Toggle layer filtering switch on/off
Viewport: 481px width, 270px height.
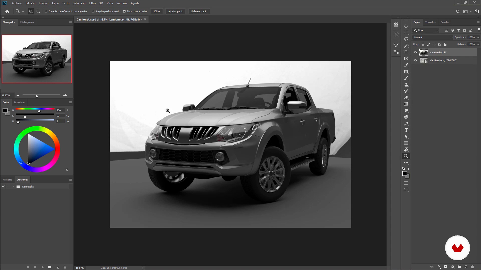coord(479,29)
